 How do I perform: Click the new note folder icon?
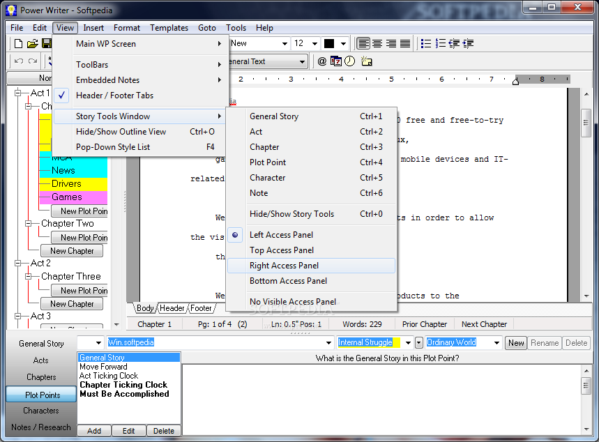[x=366, y=61]
